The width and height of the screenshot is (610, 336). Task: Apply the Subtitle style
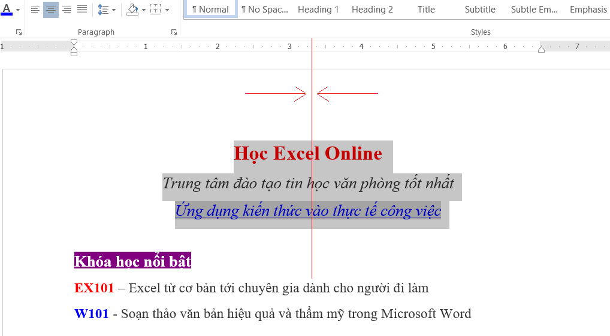point(480,10)
